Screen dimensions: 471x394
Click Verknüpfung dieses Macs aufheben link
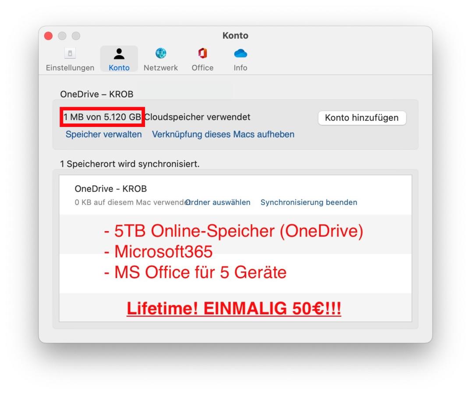coord(223,134)
